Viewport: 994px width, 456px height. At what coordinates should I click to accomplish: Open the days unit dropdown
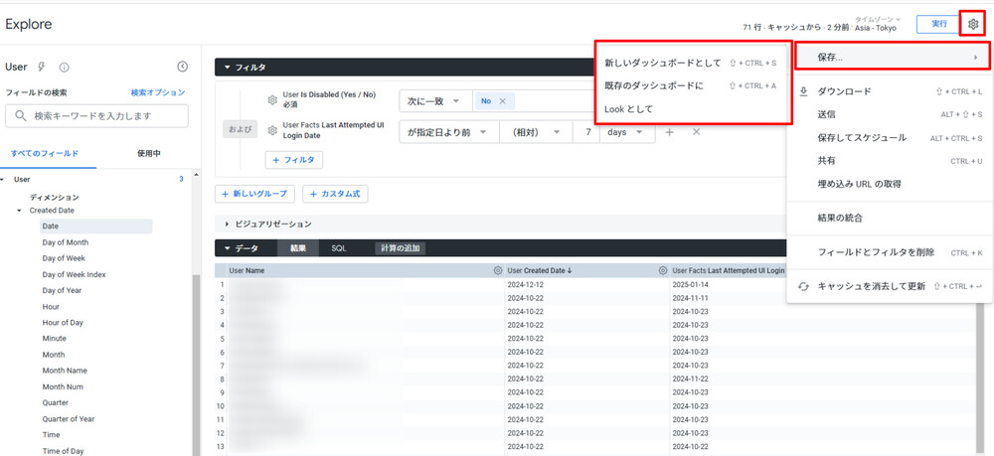[627, 132]
